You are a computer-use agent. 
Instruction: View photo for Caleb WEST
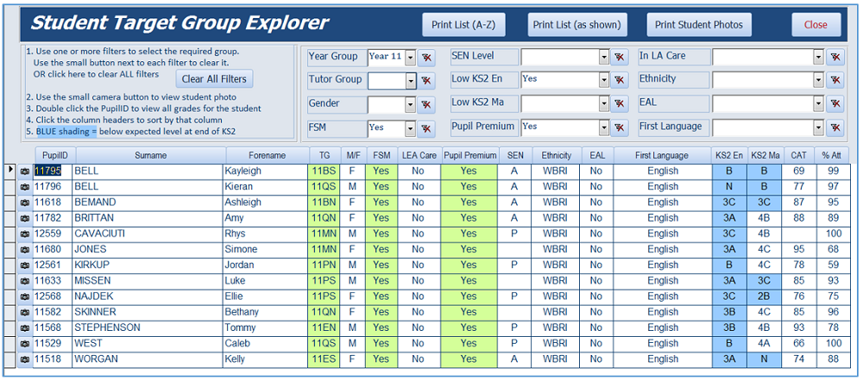(25, 344)
